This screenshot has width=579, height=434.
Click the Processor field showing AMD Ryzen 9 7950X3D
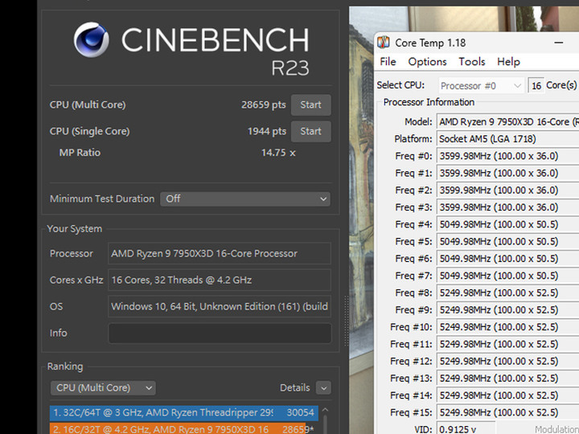point(220,253)
